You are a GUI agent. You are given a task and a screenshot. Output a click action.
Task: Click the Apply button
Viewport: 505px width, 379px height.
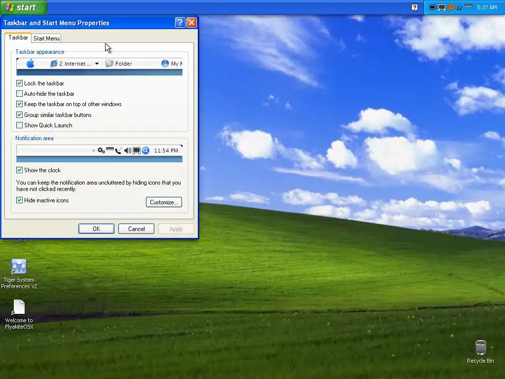tap(176, 229)
